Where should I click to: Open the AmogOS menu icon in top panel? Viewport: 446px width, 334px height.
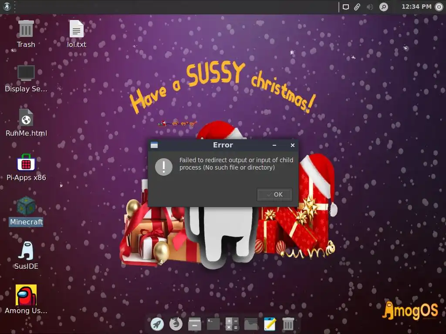tap(7, 7)
